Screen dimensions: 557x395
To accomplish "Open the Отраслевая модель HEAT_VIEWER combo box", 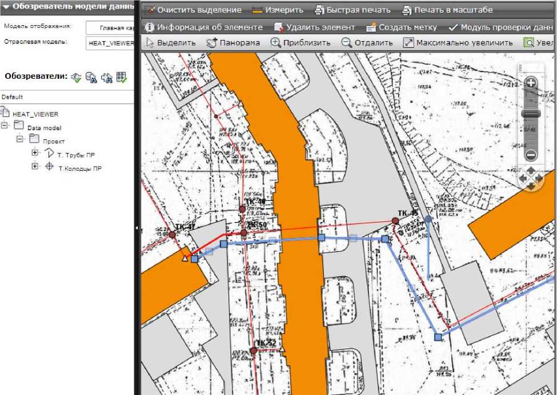I will point(110,43).
